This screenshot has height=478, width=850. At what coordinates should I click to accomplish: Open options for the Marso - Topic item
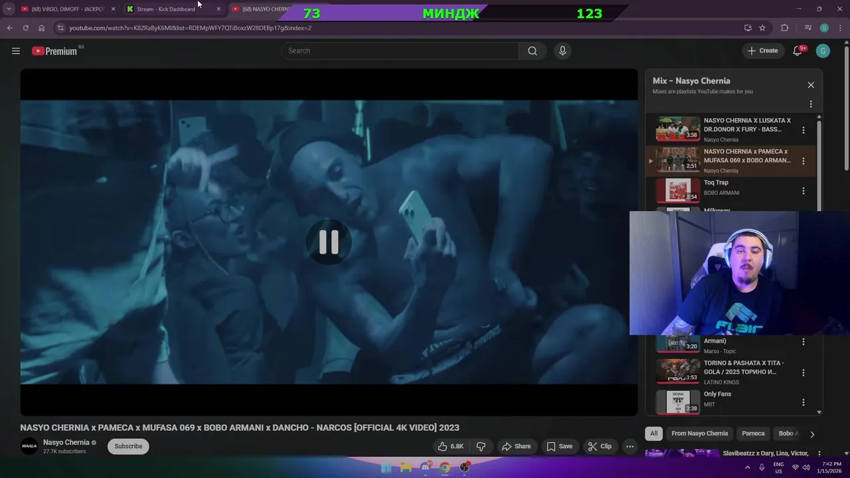(x=804, y=342)
